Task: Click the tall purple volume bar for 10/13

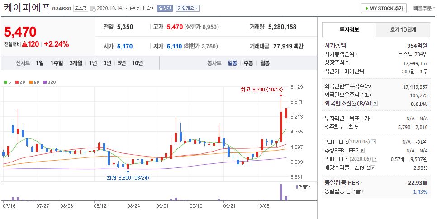Action: [281, 192]
